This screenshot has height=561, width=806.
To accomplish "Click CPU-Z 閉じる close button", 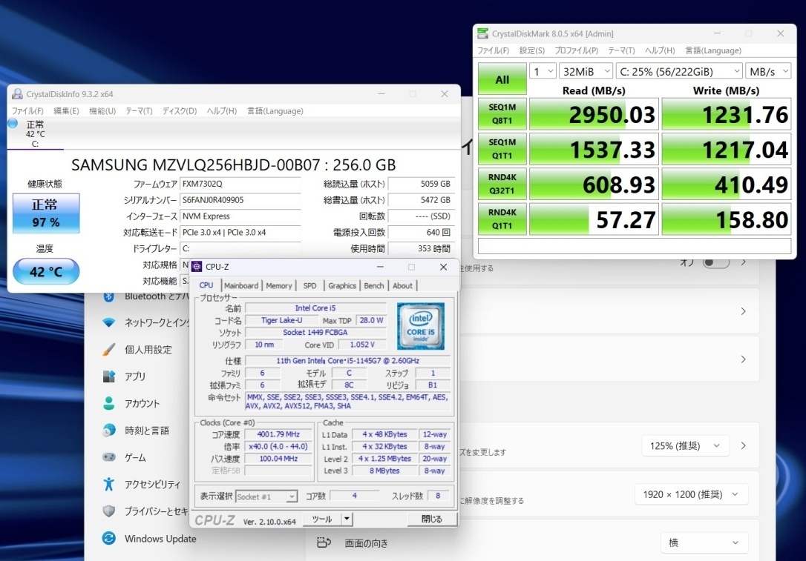I will click(x=432, y=519).
